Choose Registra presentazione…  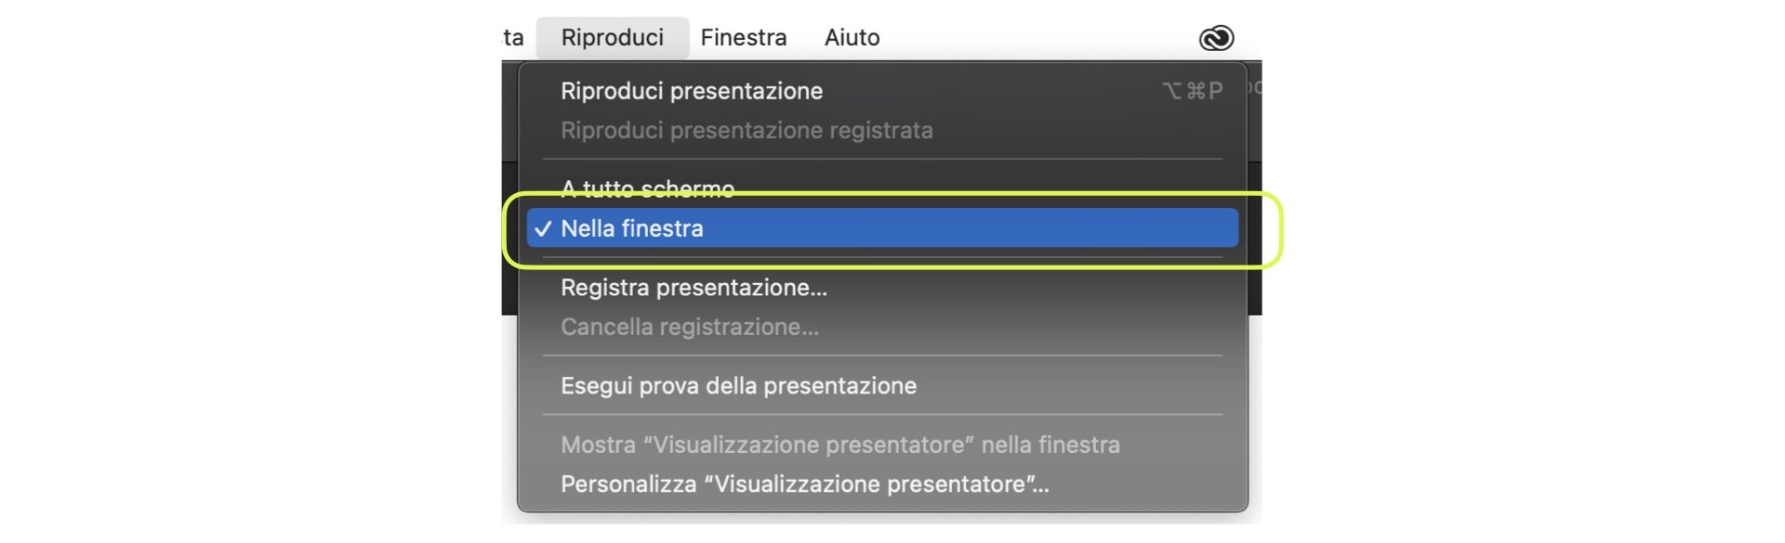coord(694,288)
